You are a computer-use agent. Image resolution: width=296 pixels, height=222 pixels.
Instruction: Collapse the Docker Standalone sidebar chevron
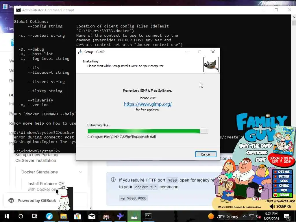[x=81, y=172]
